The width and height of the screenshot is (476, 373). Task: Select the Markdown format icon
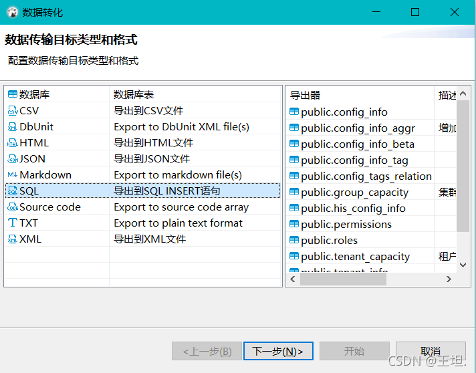(x=13, y=175)
